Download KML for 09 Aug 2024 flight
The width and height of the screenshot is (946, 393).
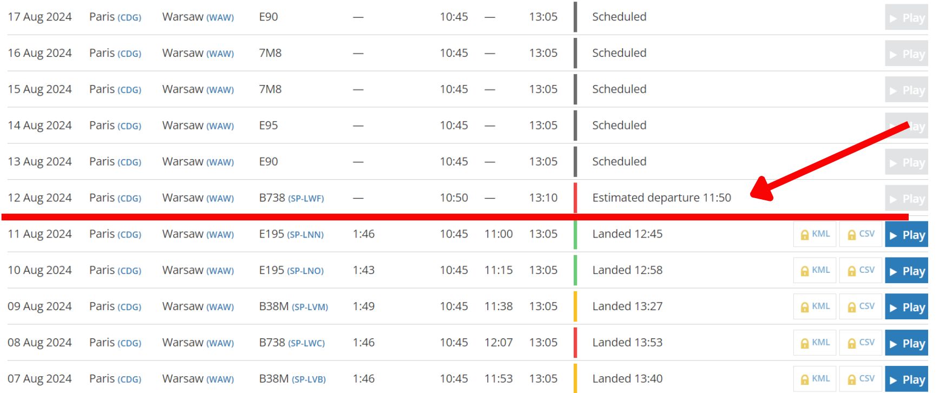point(814,307)
